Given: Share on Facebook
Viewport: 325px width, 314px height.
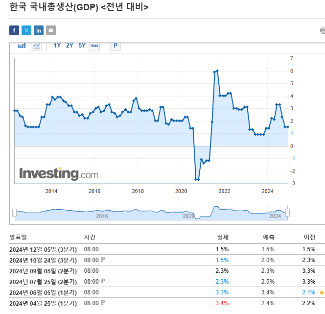Looking at the screenshot, I should (14, 31).
